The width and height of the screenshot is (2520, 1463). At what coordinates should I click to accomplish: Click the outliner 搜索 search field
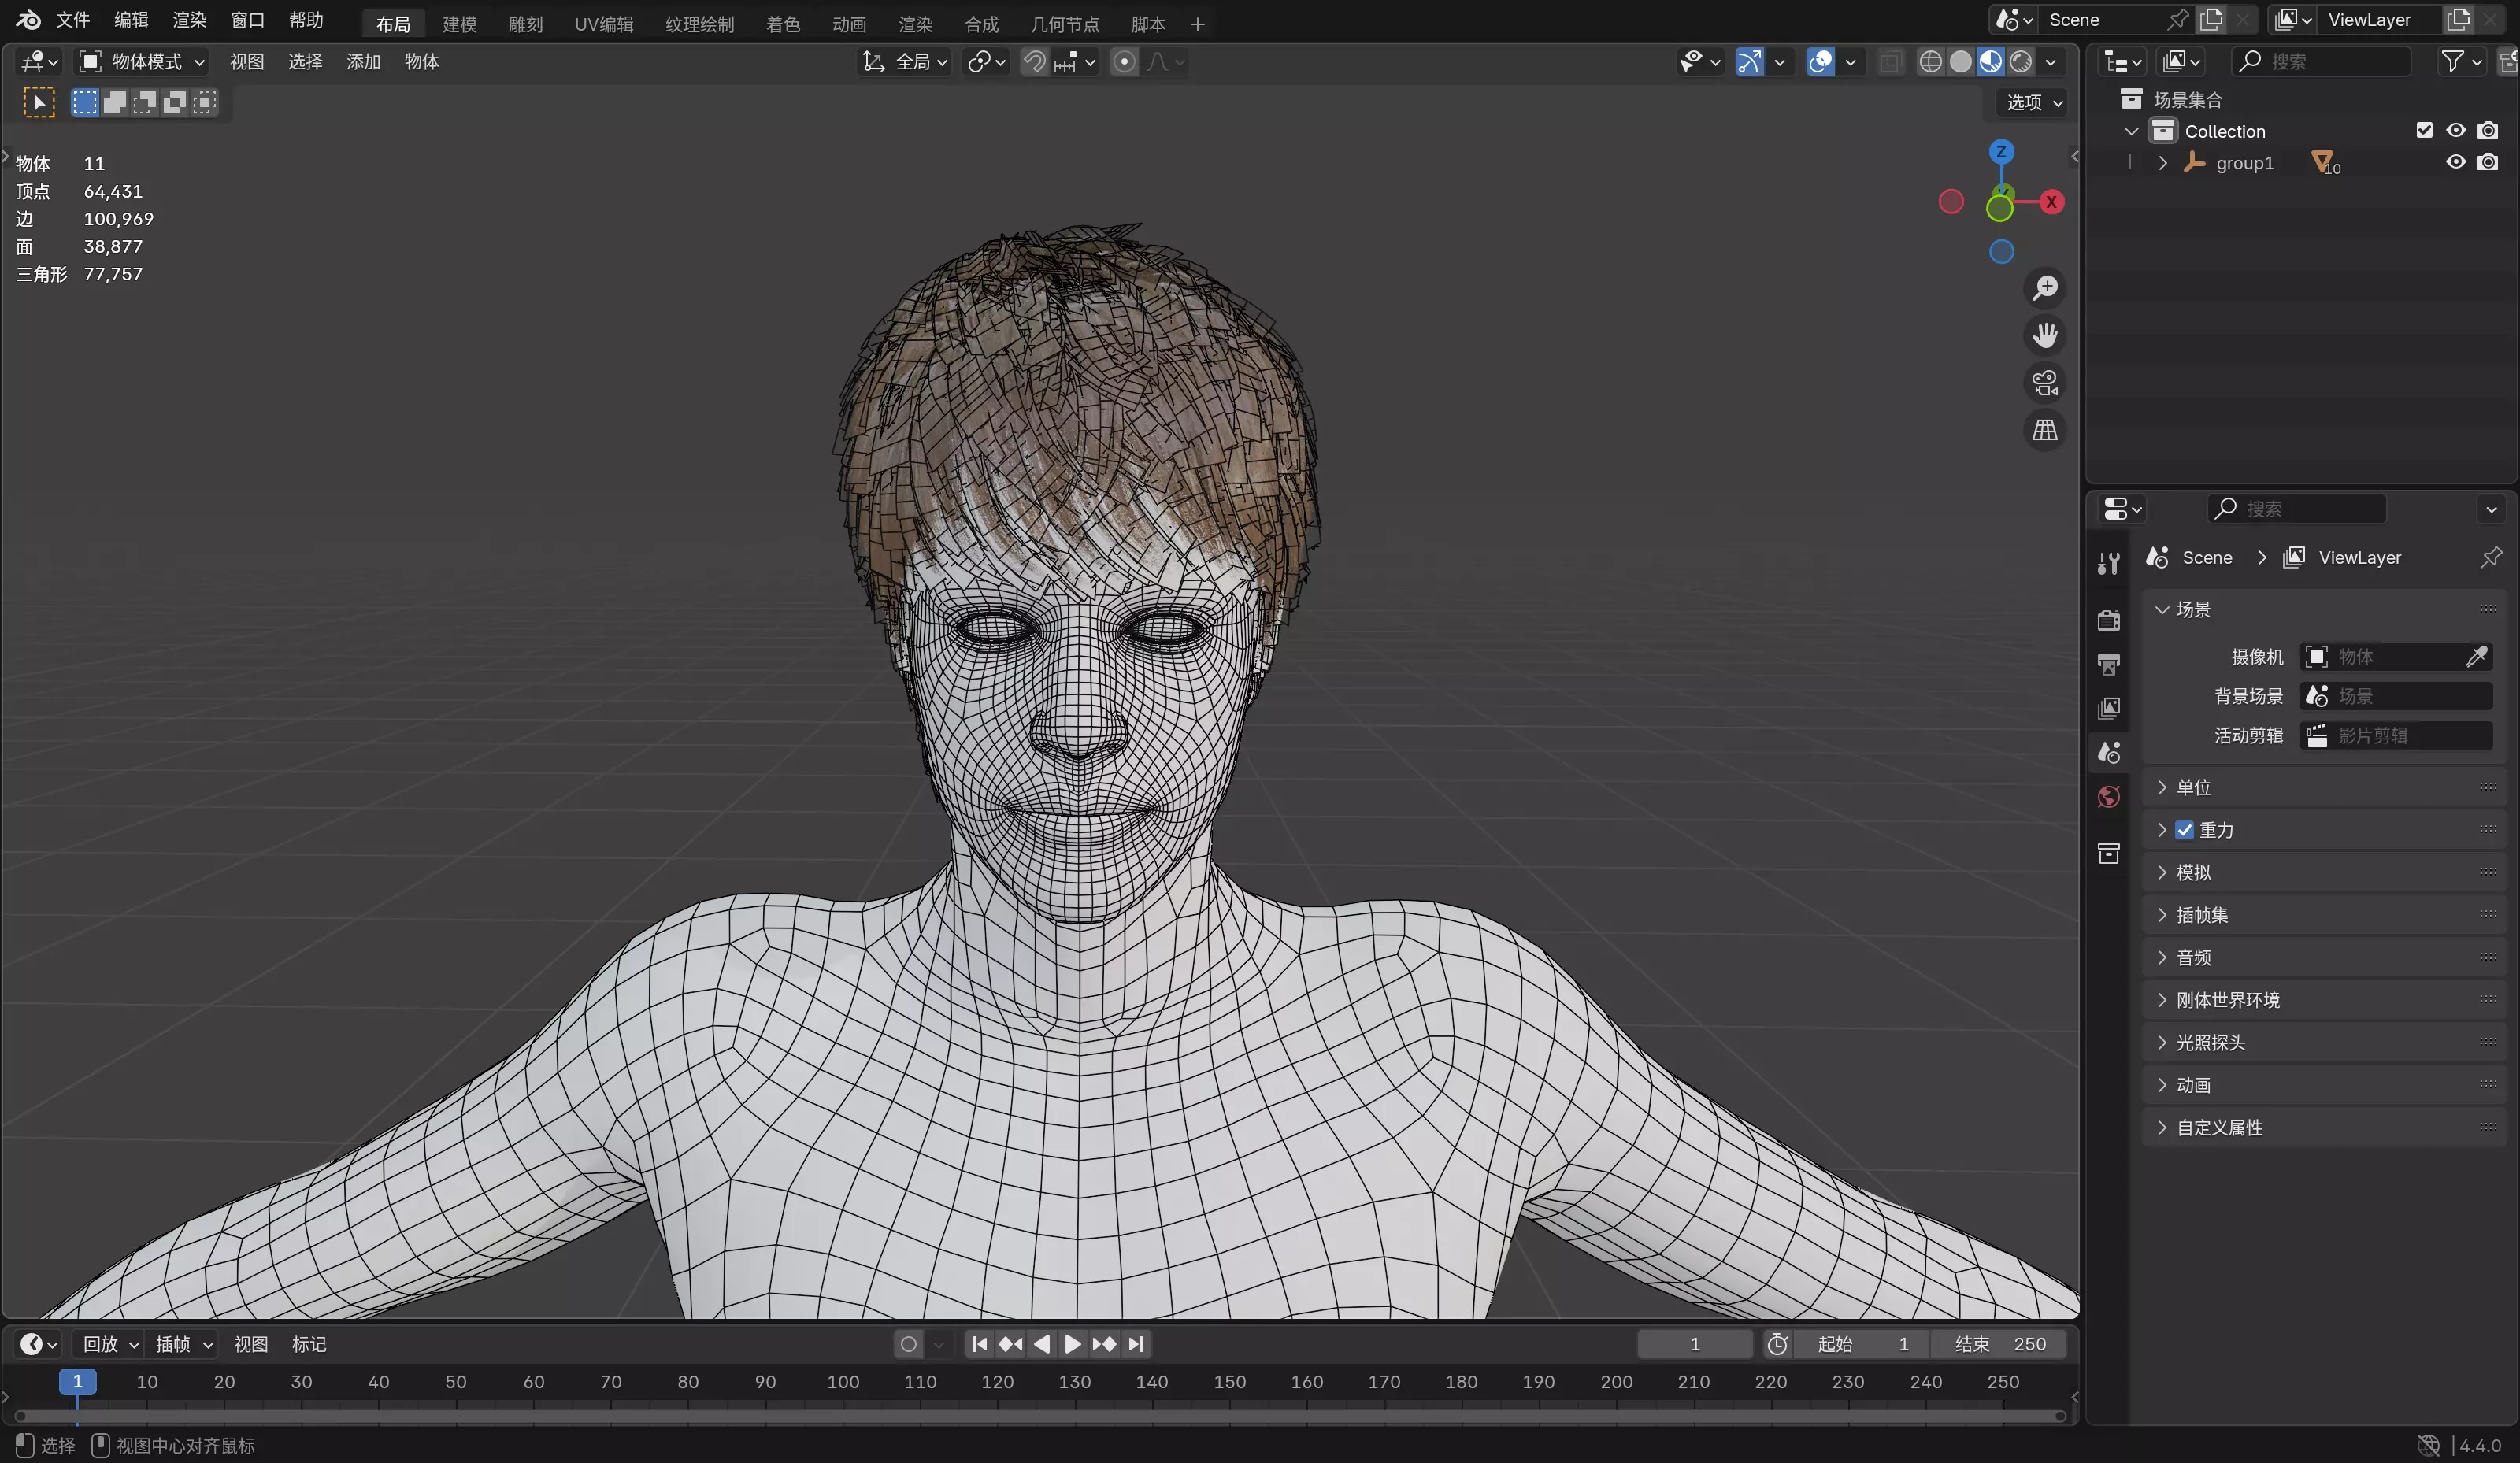[x=2321, y=62]
